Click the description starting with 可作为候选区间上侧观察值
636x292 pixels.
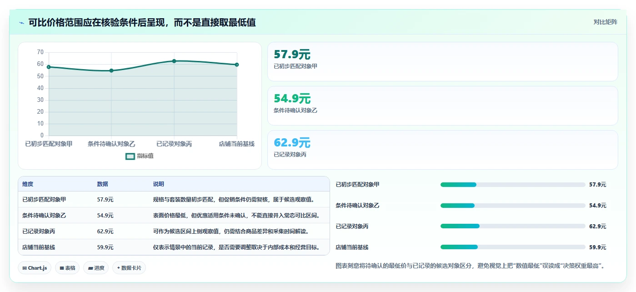coord(231,231)
